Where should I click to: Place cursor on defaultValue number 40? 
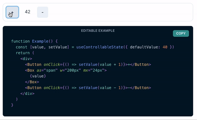165,47
